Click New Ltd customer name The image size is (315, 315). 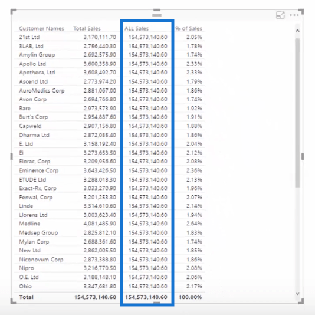point(29,250)
